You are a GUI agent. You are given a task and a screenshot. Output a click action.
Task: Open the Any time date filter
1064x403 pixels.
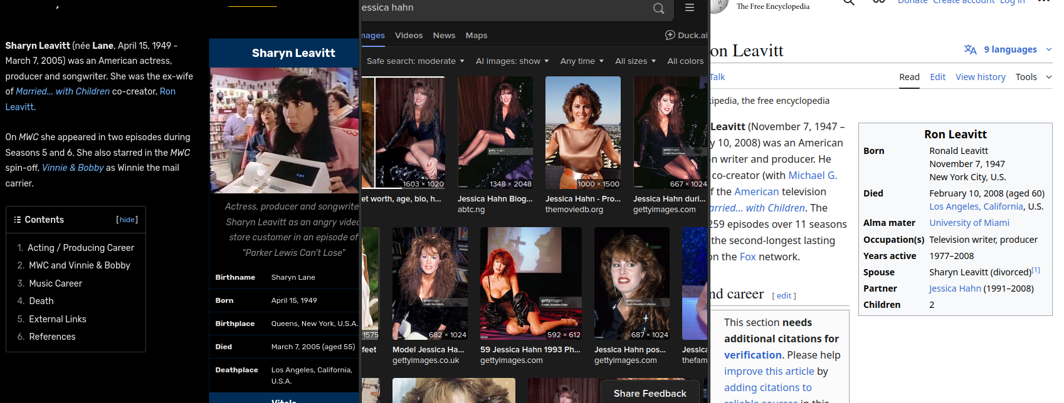point(582,61)
